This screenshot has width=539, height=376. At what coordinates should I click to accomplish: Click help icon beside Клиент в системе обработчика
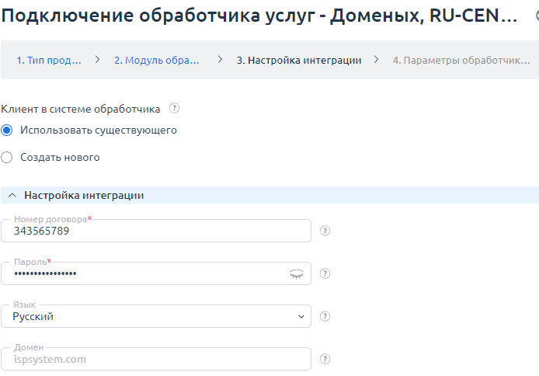174,109
